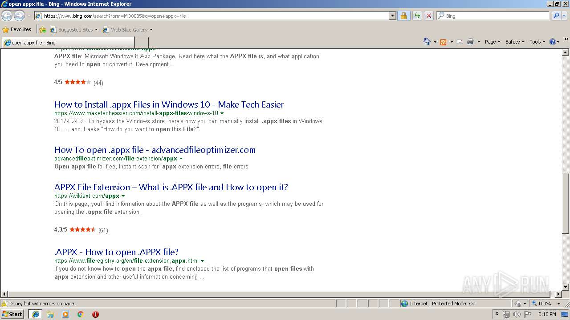Refresh the page with the Refresh icon
This screenshot has width=570, height=320.
click(417, 16)
